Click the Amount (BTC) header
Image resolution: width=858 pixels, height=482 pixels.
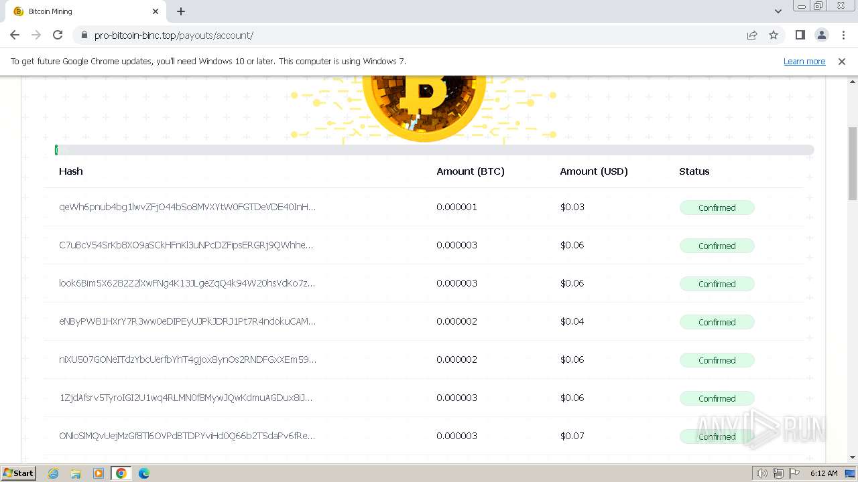coord(471,171)
